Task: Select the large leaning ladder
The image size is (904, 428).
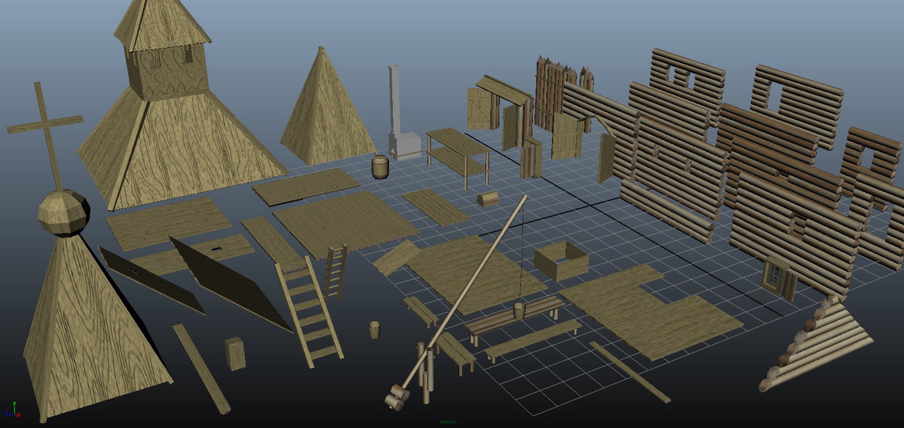Action: (x=309, y=313)
